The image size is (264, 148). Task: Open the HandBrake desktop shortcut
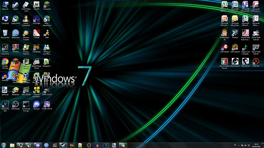point(36,48)
